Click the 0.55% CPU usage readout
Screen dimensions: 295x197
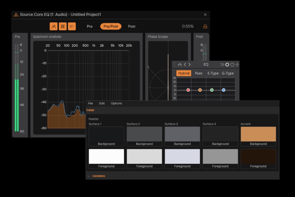click(188, 26)
